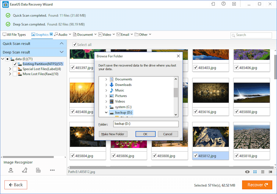Switch to list view

point(263,172)
